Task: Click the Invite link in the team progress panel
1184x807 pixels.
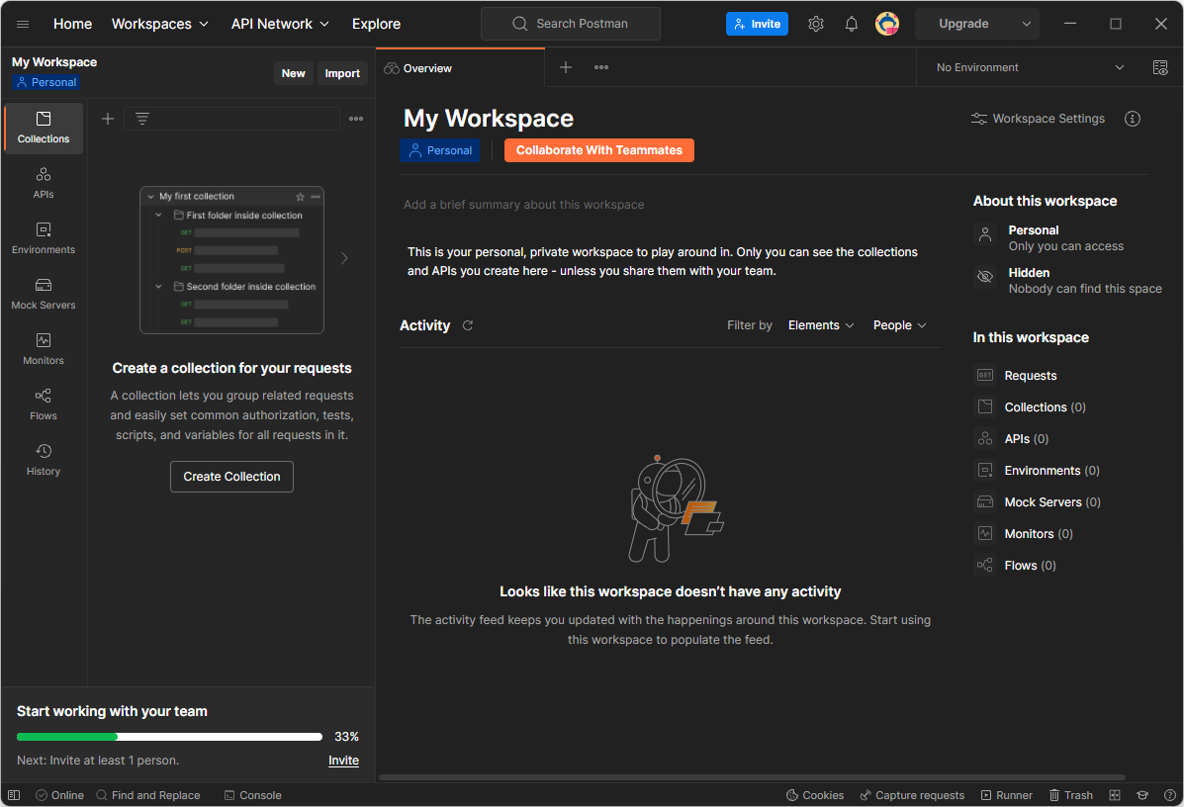Action: point(343,761)
